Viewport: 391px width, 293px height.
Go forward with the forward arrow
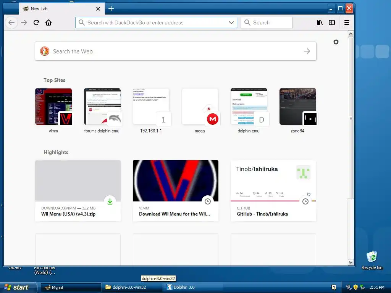[x=24, y=23]
